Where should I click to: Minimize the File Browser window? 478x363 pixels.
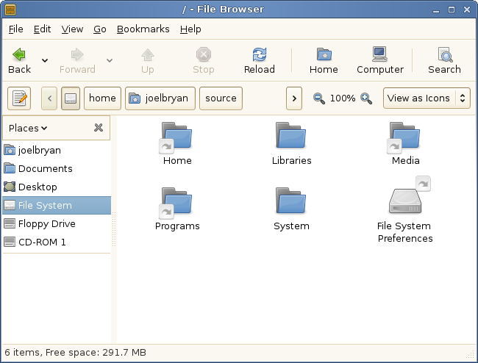(436, 10)
